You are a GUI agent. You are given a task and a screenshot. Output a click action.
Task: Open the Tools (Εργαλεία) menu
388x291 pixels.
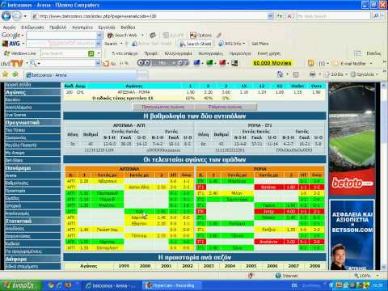pos(107,27)
